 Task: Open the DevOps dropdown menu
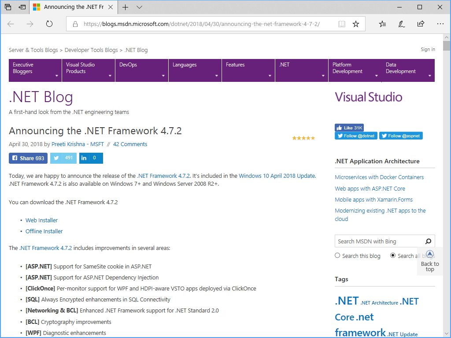[141, 70]
